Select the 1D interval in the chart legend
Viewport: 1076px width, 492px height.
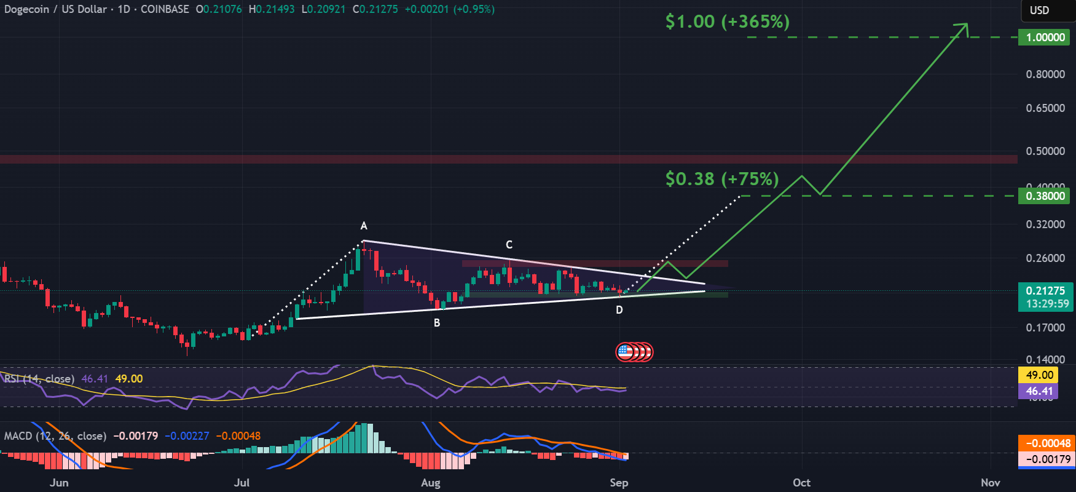click(124, 9)
